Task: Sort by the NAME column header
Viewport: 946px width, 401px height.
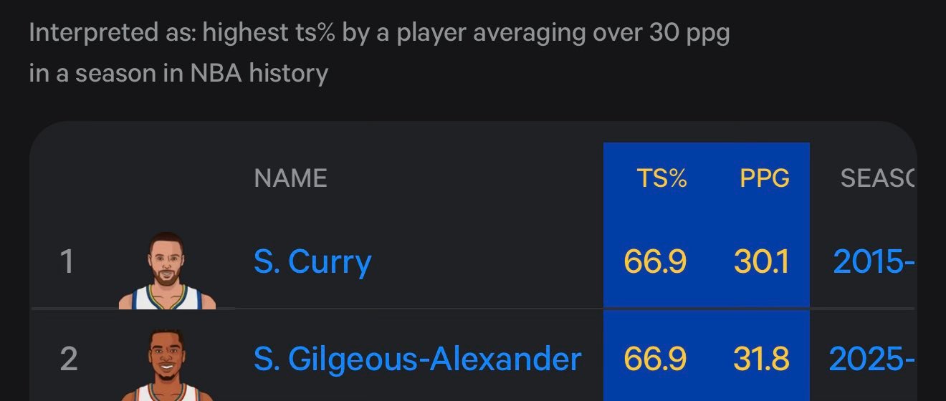Action: click(x=290, y=178)
